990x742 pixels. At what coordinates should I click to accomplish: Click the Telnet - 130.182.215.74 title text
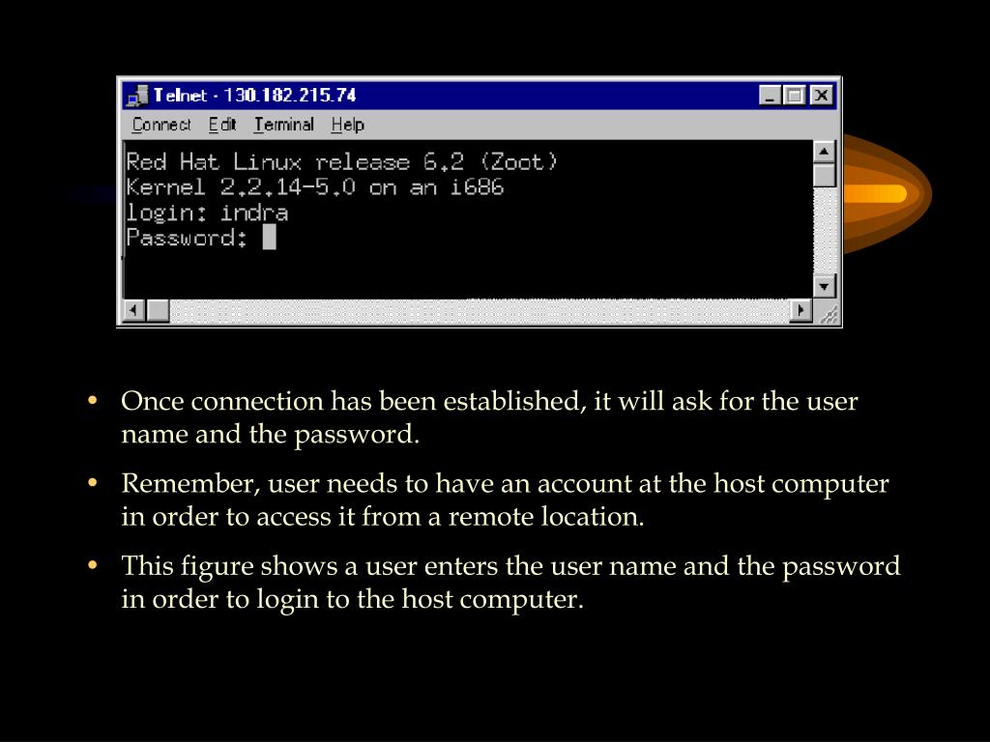point(255,96)
